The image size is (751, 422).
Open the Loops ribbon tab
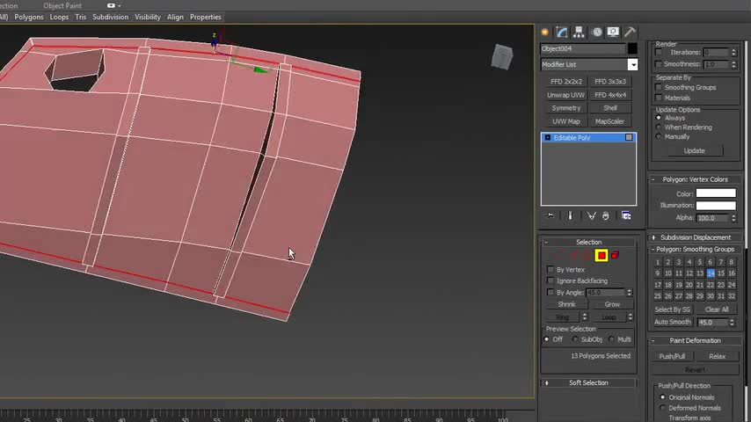(x=59, y=17)
